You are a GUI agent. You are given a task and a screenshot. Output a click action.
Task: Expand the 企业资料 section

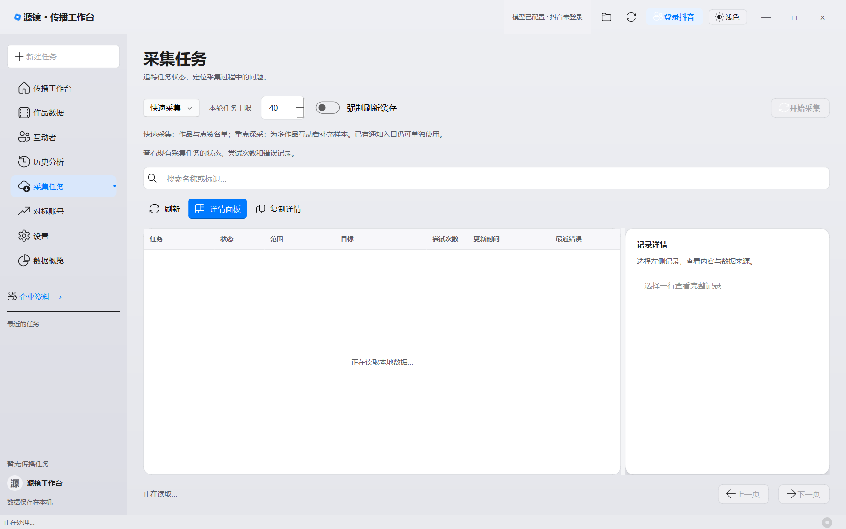point(35,297)
